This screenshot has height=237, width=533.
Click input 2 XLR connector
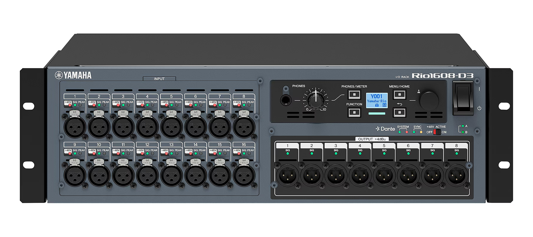(x=99, y=127)
